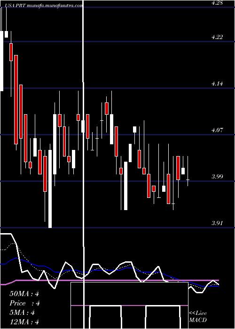Click the 4.14 price axis label
Viewport: 235px width, 329px height.
(x=217, y=84)
